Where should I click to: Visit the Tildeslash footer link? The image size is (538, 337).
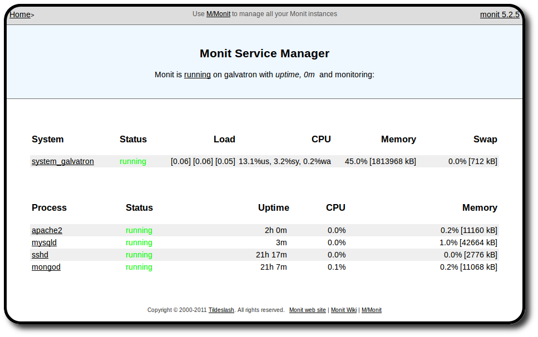click(x=221, y=310)
